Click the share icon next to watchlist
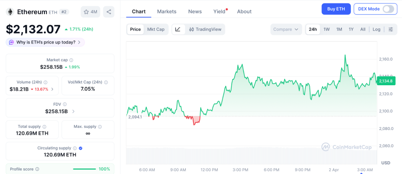The image size is (402, 174). [109, 12]
